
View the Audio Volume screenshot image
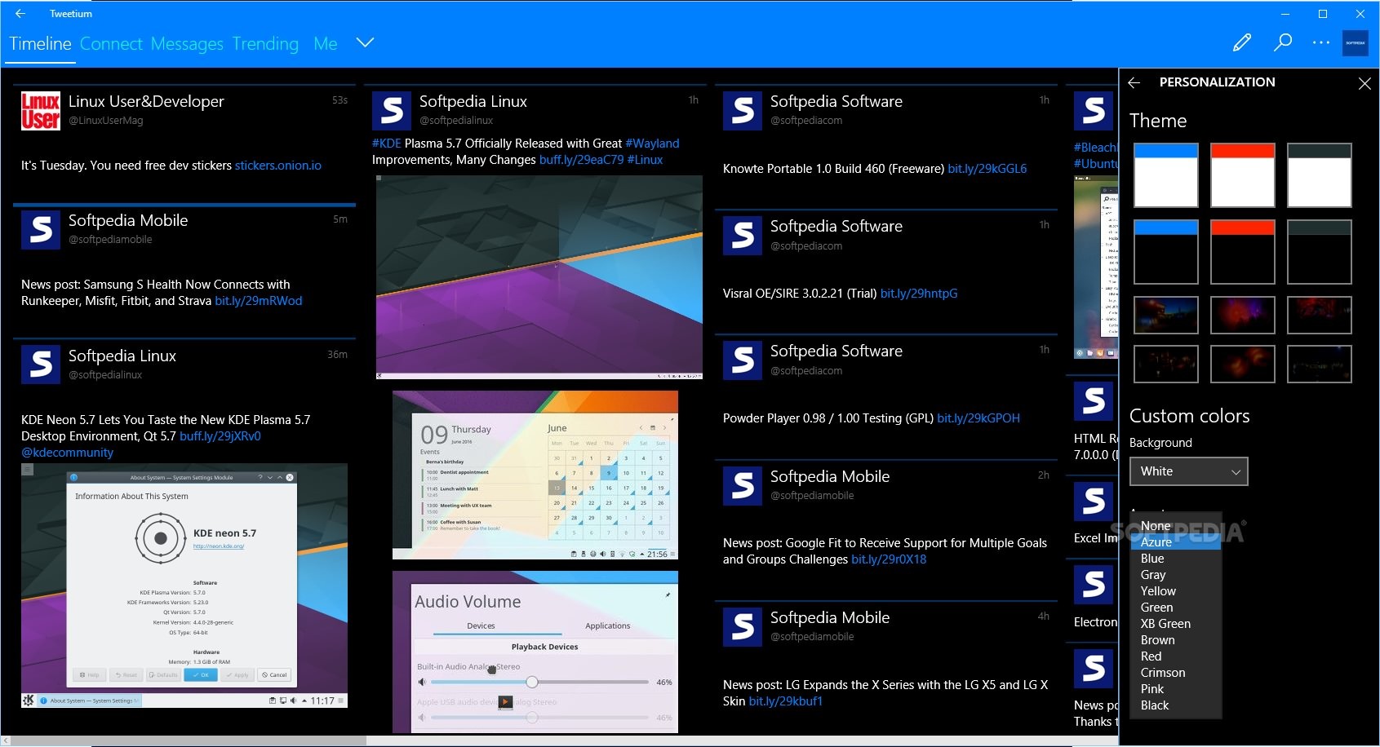535,652
